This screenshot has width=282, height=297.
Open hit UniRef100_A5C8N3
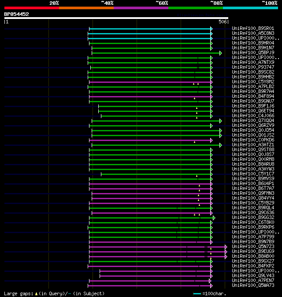point(253,33)
